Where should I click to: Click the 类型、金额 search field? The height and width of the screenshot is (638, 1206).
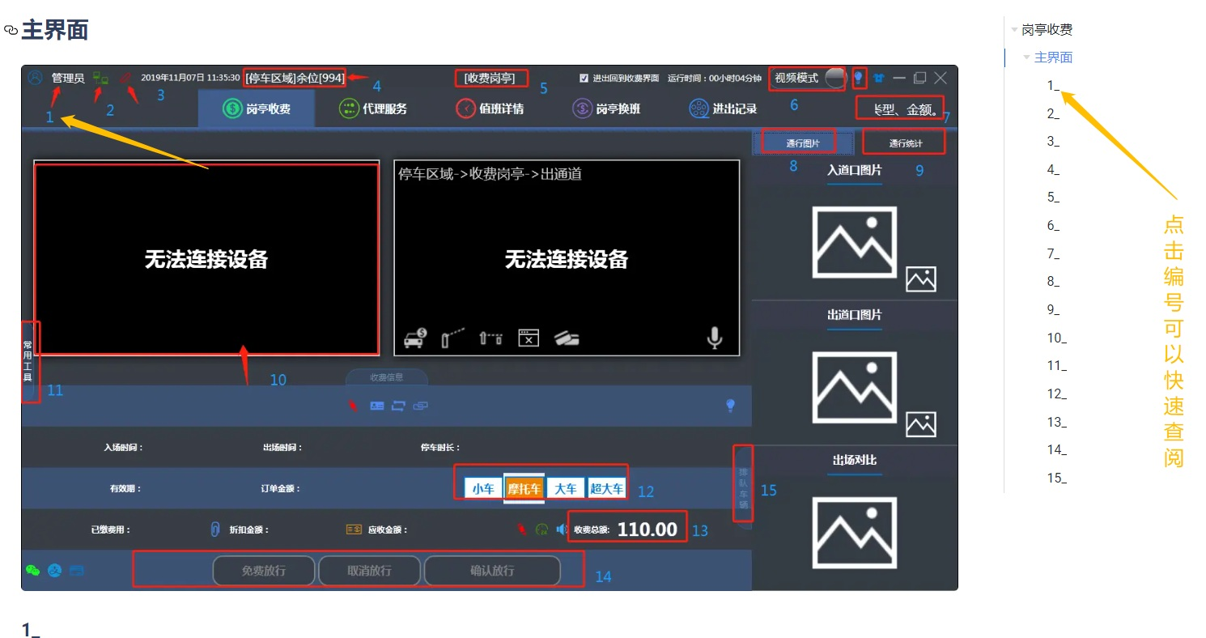click(900, 108)
